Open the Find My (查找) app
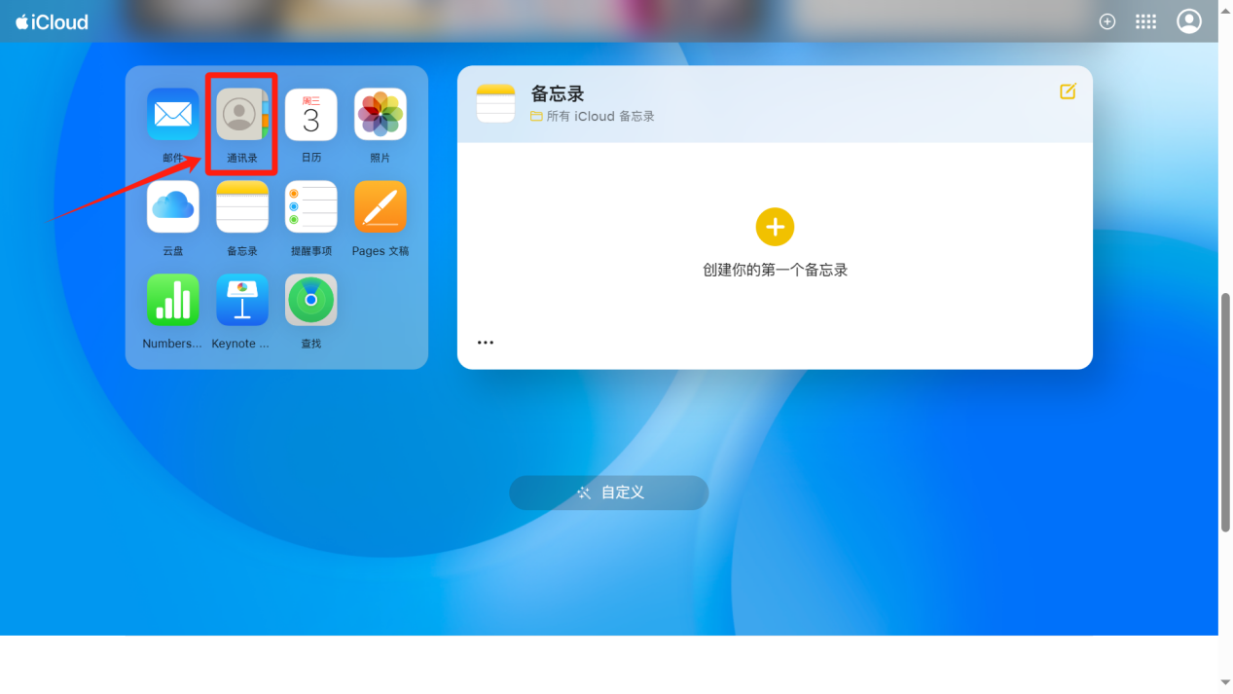 (311, 300)
